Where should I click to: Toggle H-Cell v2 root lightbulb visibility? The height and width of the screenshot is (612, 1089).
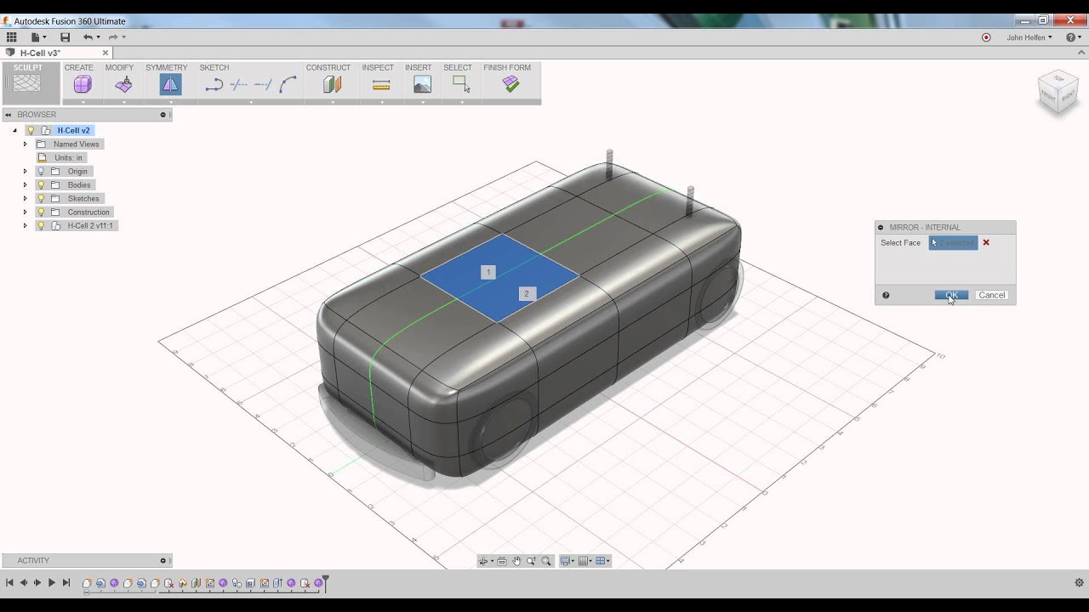31,131
